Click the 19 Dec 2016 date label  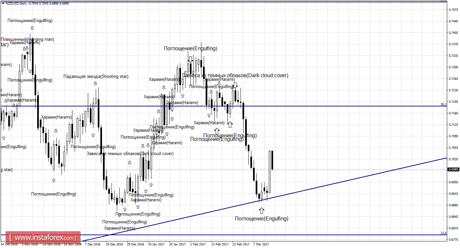(114, 244)
